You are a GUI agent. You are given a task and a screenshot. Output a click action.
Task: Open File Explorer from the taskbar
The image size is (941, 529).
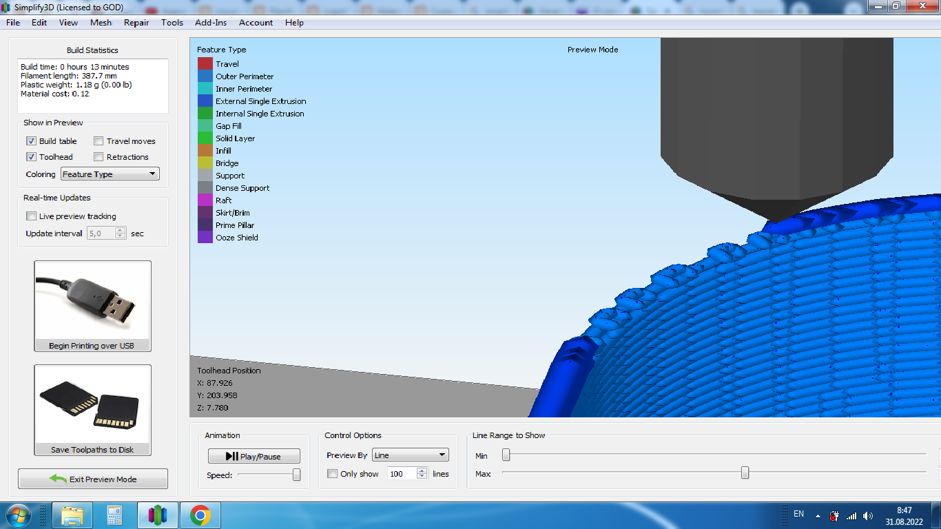point(72,515)
